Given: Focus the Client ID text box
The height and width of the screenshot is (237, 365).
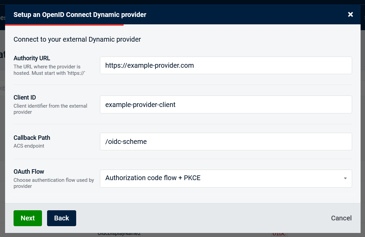Looking at the screenshot, I should pos(226,105).
